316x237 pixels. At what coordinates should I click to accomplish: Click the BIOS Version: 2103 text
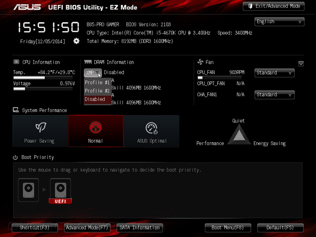click(149, 25)
